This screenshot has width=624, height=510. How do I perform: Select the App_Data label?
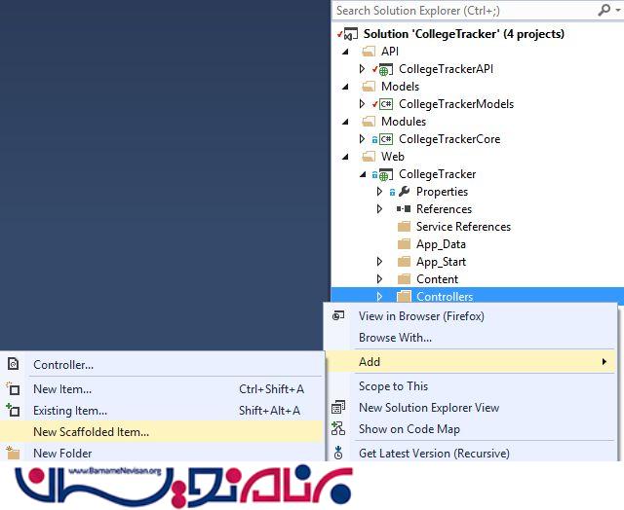coord(441,244)
